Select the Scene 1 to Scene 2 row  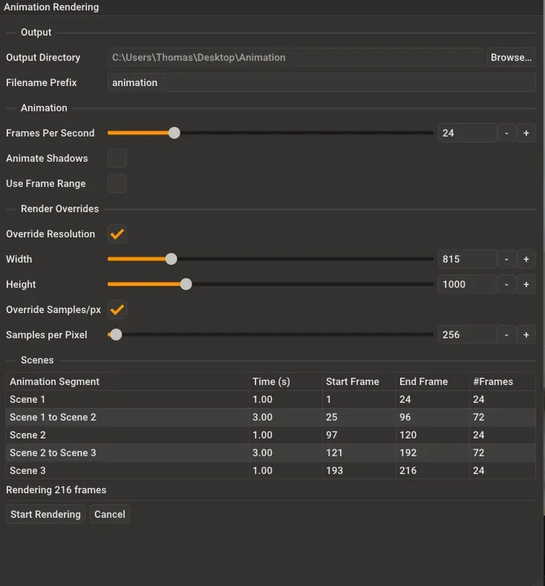pyautogui.click(x=271, y=417)
